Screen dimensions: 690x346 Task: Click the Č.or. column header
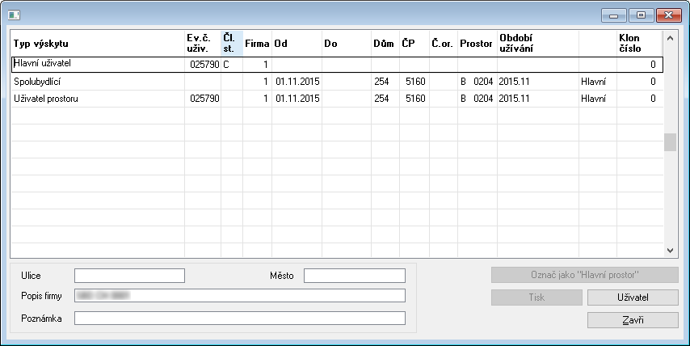[443, 43]
